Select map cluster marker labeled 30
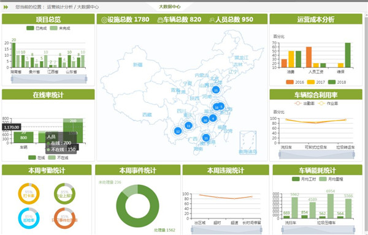 205,120
